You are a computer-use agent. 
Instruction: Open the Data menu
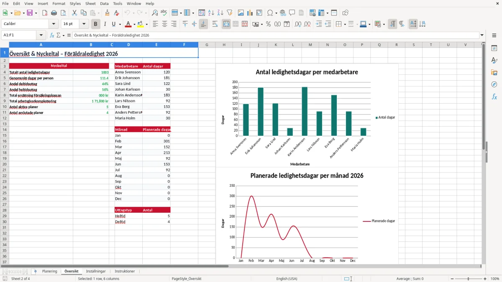click(x=105, y=3)
